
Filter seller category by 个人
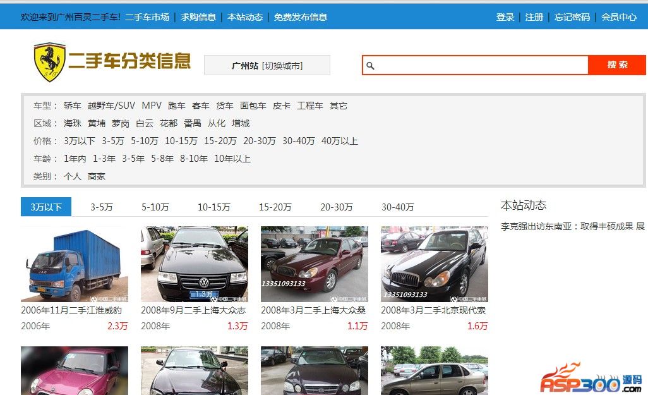73,176
